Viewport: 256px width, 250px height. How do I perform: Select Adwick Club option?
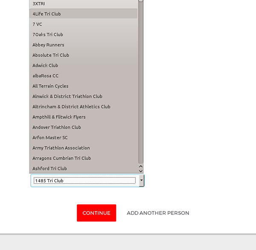pos(84,65)
